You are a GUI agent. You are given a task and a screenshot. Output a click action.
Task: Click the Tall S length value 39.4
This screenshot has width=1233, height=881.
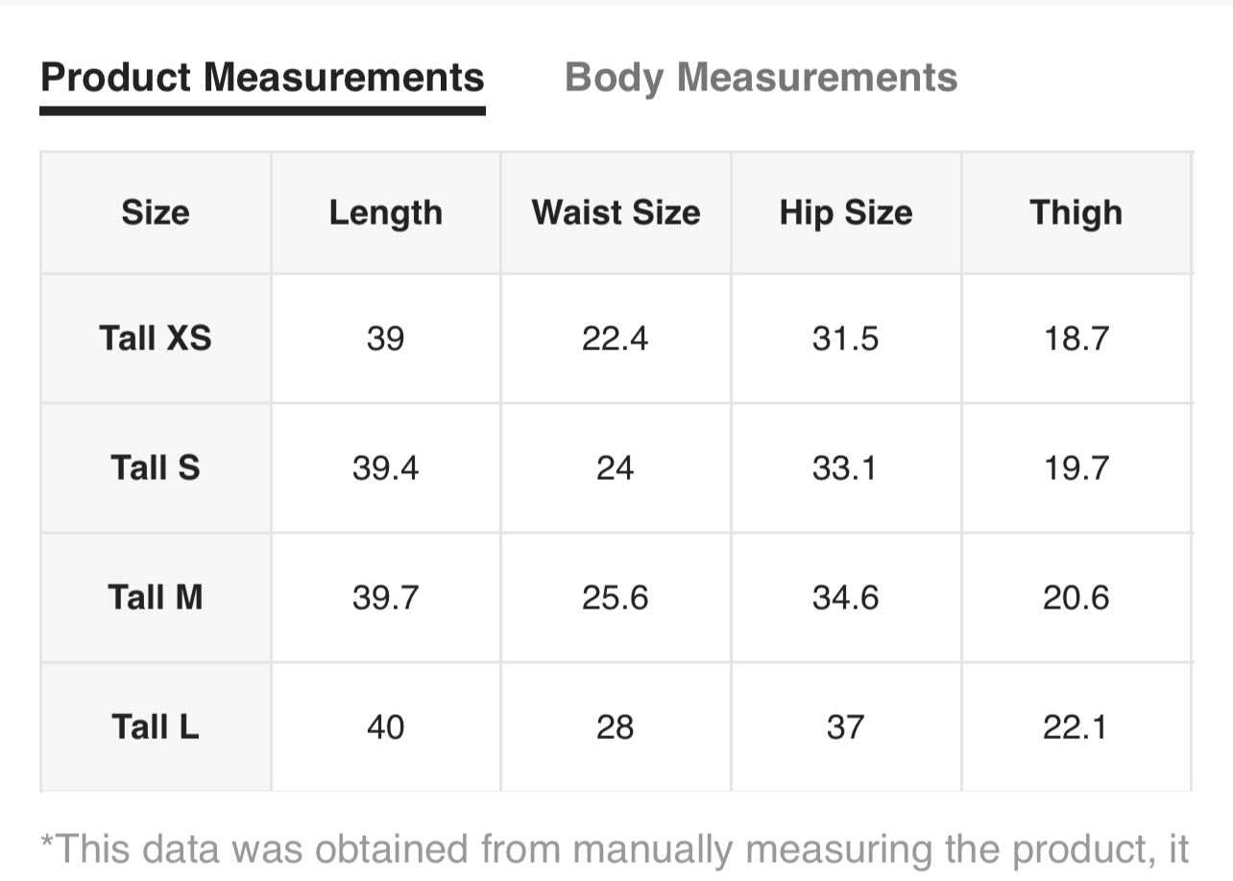(x=385, y=467)
